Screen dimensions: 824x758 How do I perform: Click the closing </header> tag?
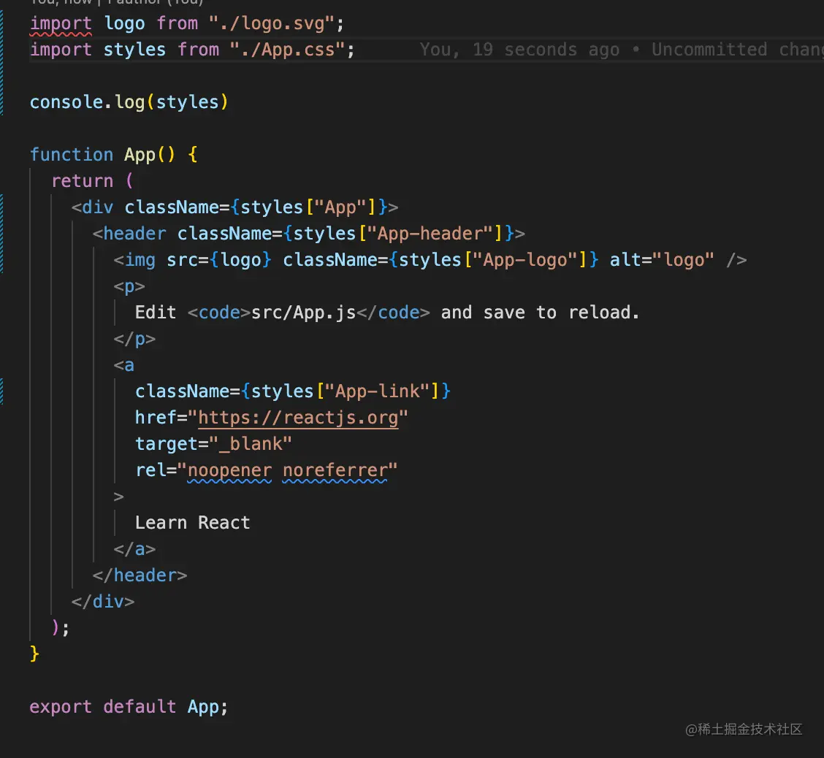[140, 575]
